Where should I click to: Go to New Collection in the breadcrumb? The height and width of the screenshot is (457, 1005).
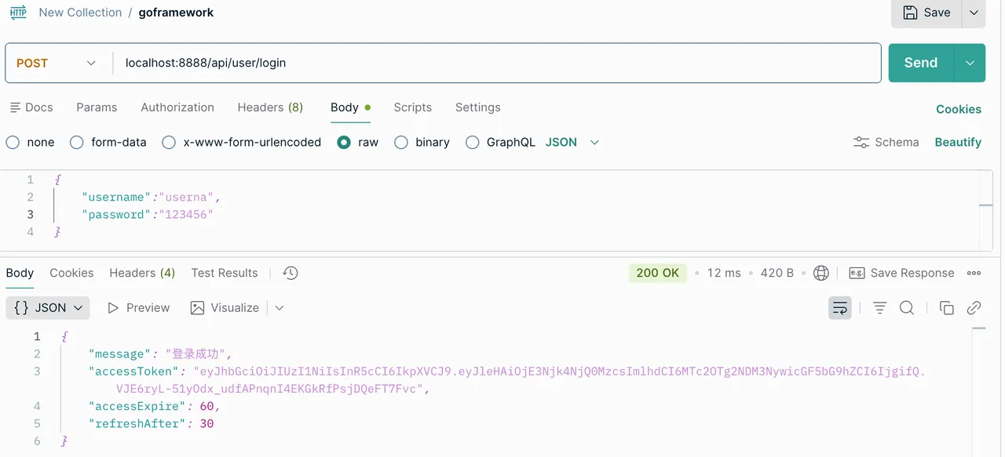pyautogui.click(x=80, y=13)
